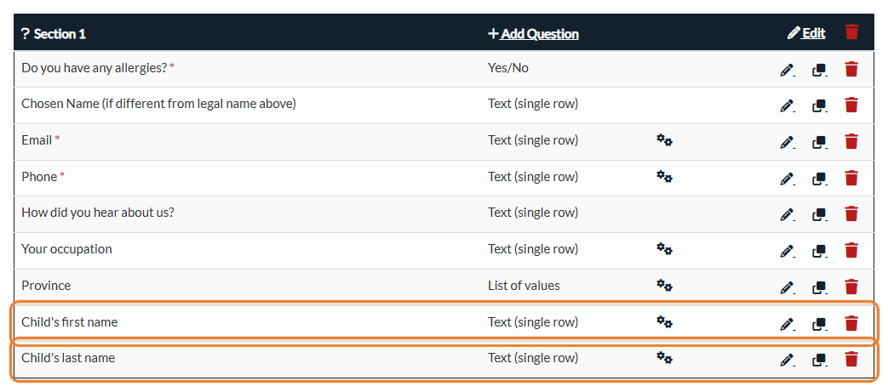
Task: Click the 'Yes/No' type value
Action: coord(508,68)
